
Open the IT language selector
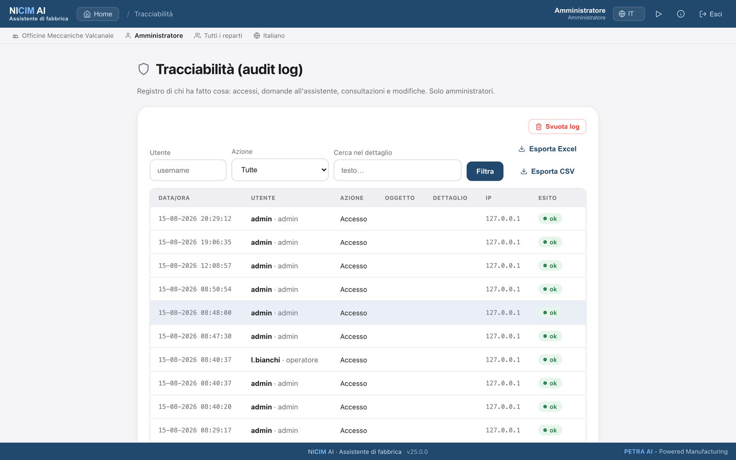coord(628,14)
